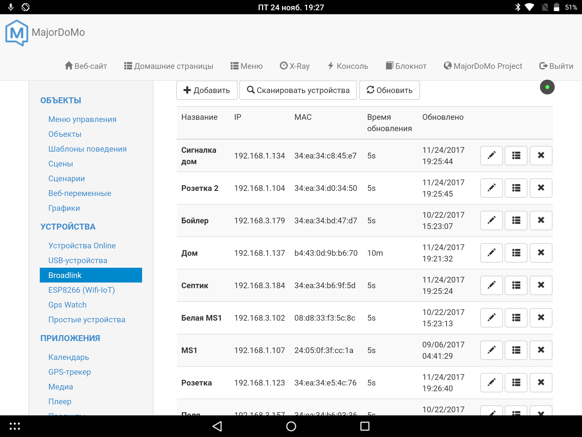The image size is (582, 437).
Task: Delete Розетка device with X icon
Action: [541, 382]
